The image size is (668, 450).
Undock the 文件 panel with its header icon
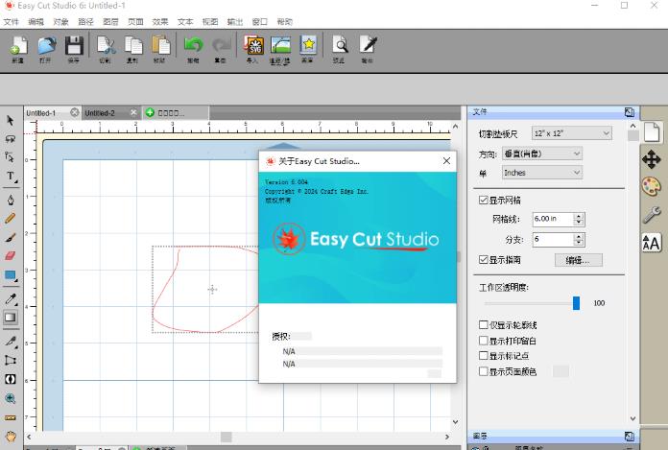630,112
